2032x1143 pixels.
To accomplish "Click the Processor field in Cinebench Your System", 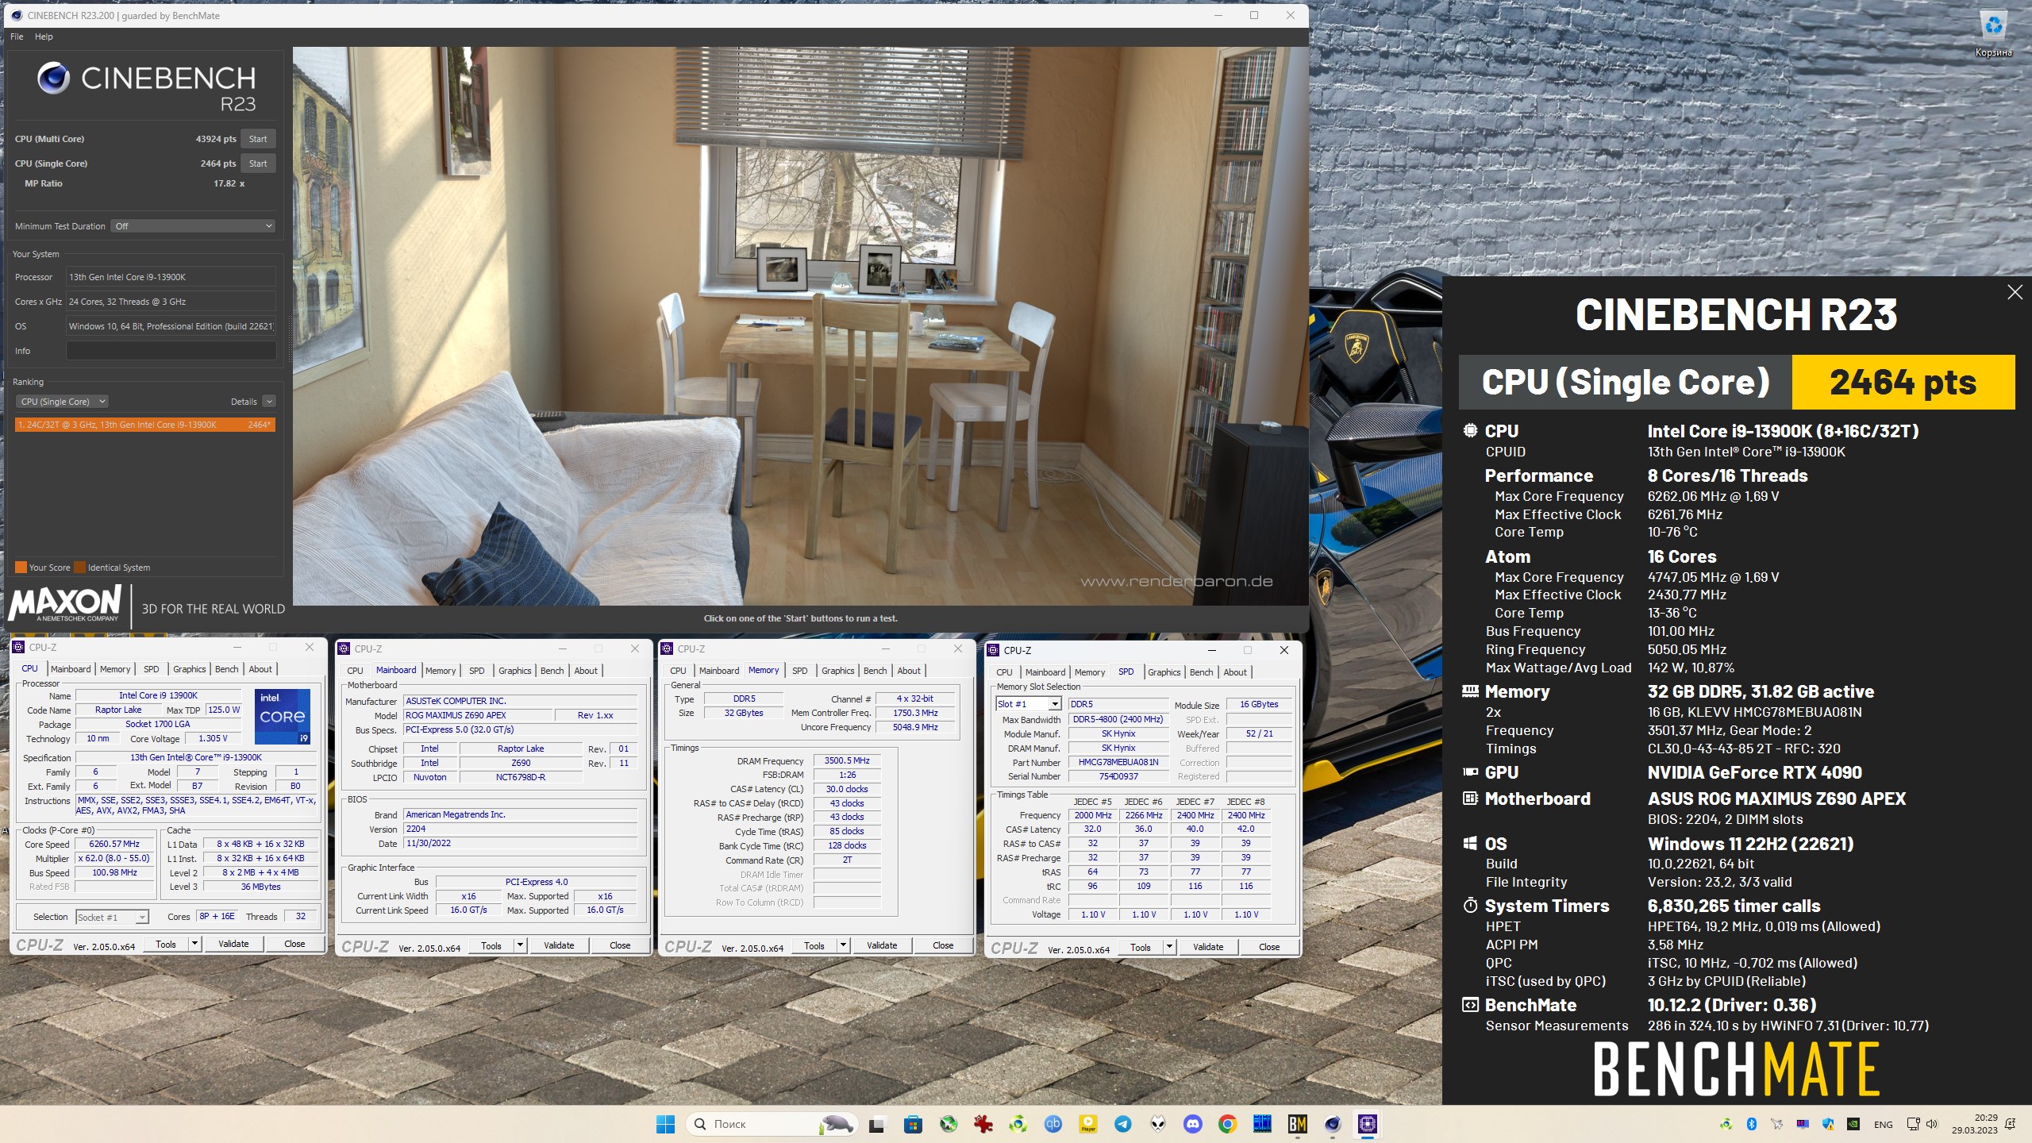I will [171, 277].
